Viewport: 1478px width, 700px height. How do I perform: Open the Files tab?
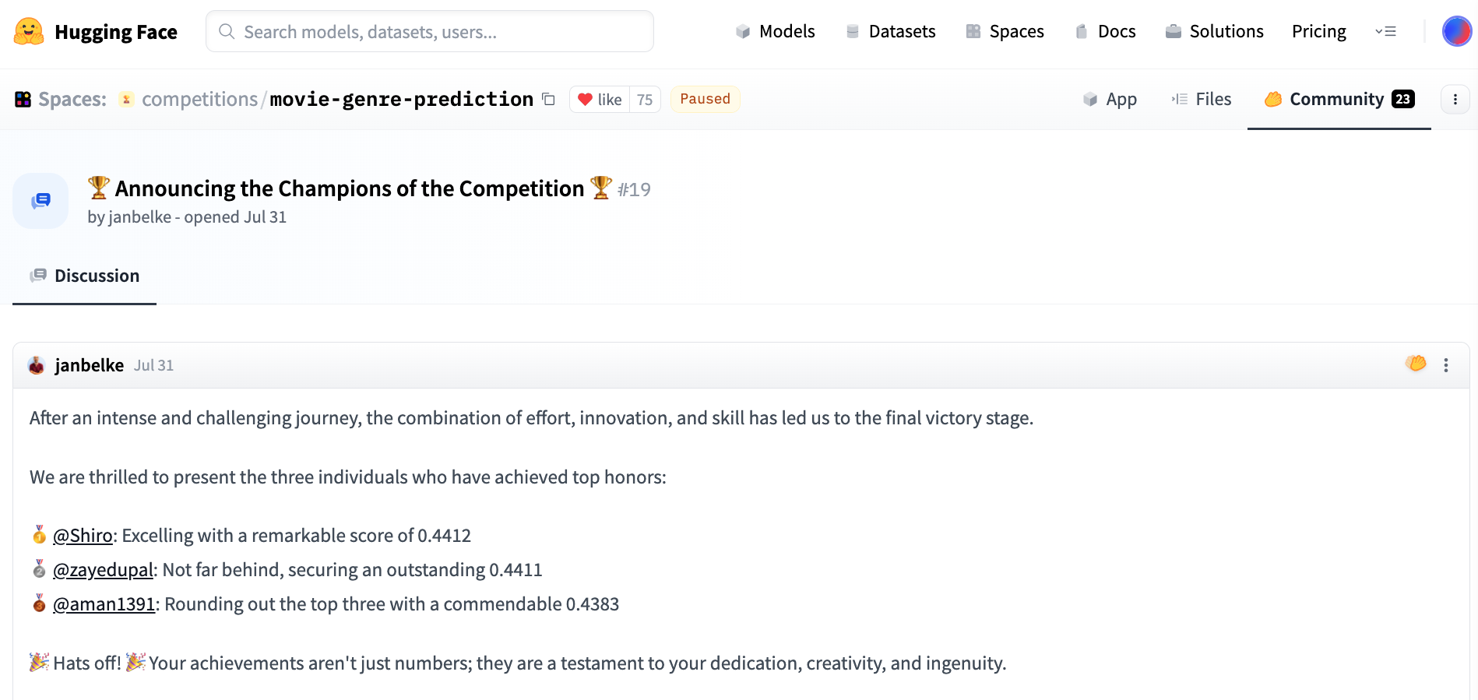[x=1202, y=100]
